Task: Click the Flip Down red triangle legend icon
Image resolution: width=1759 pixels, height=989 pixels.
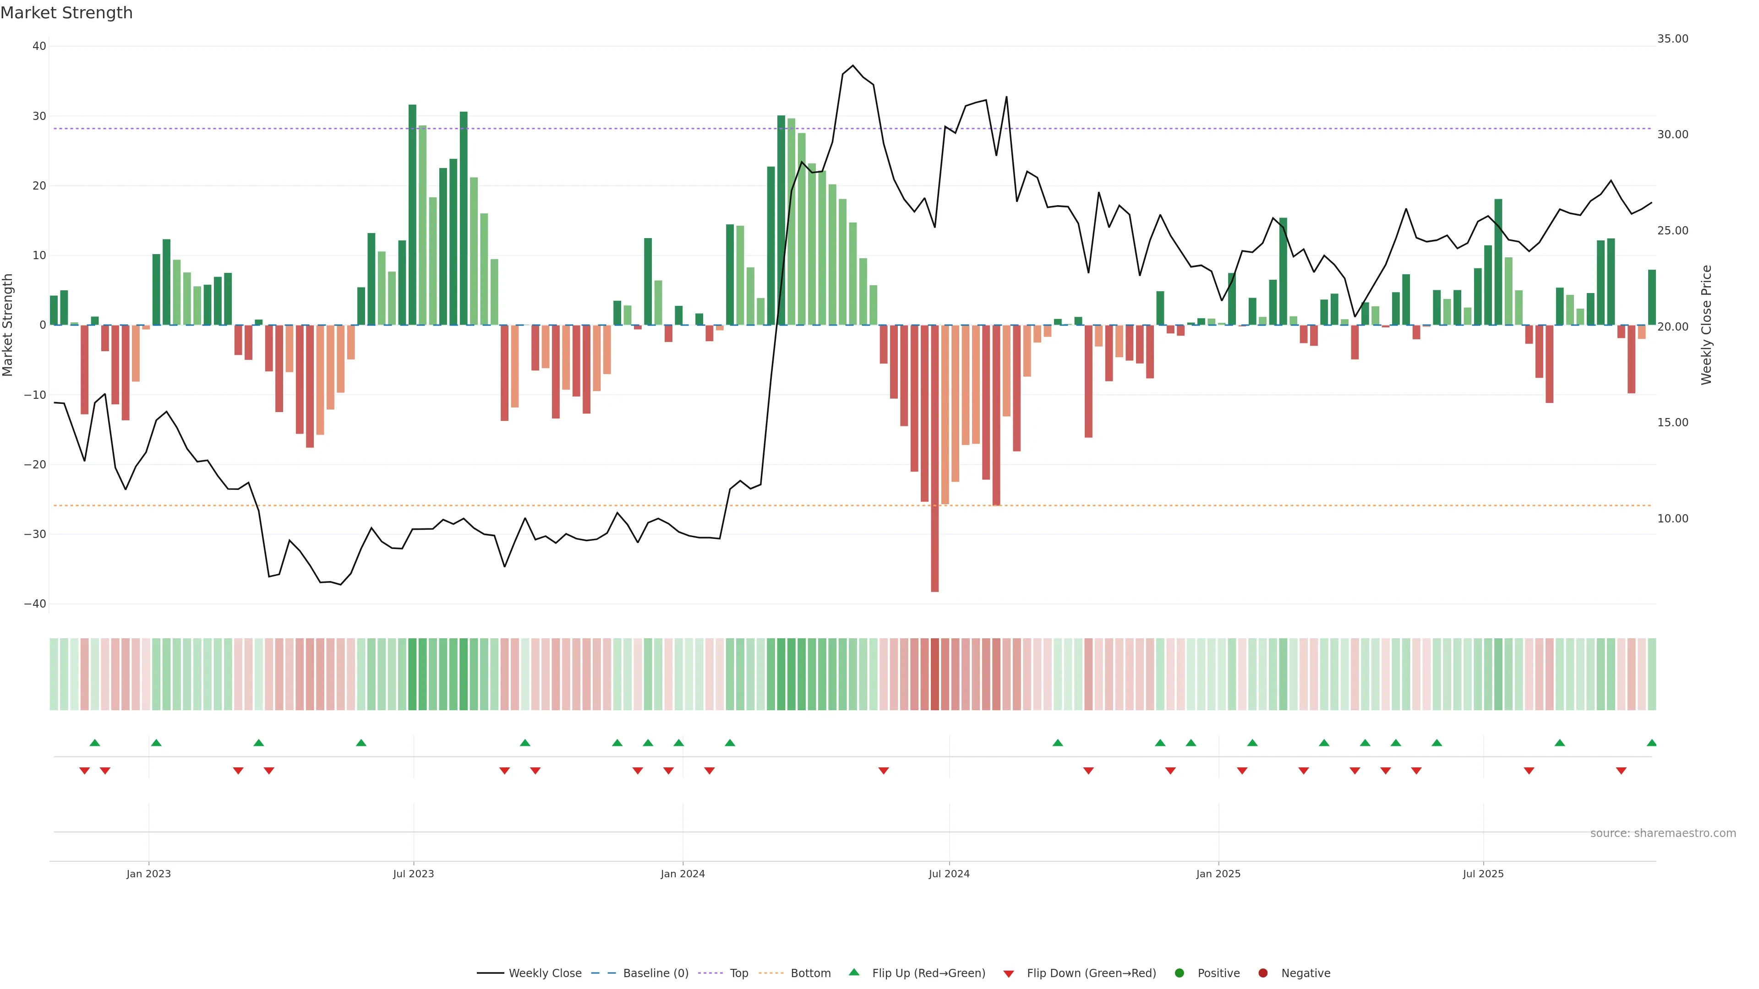Action: [x=1009, y=974]
